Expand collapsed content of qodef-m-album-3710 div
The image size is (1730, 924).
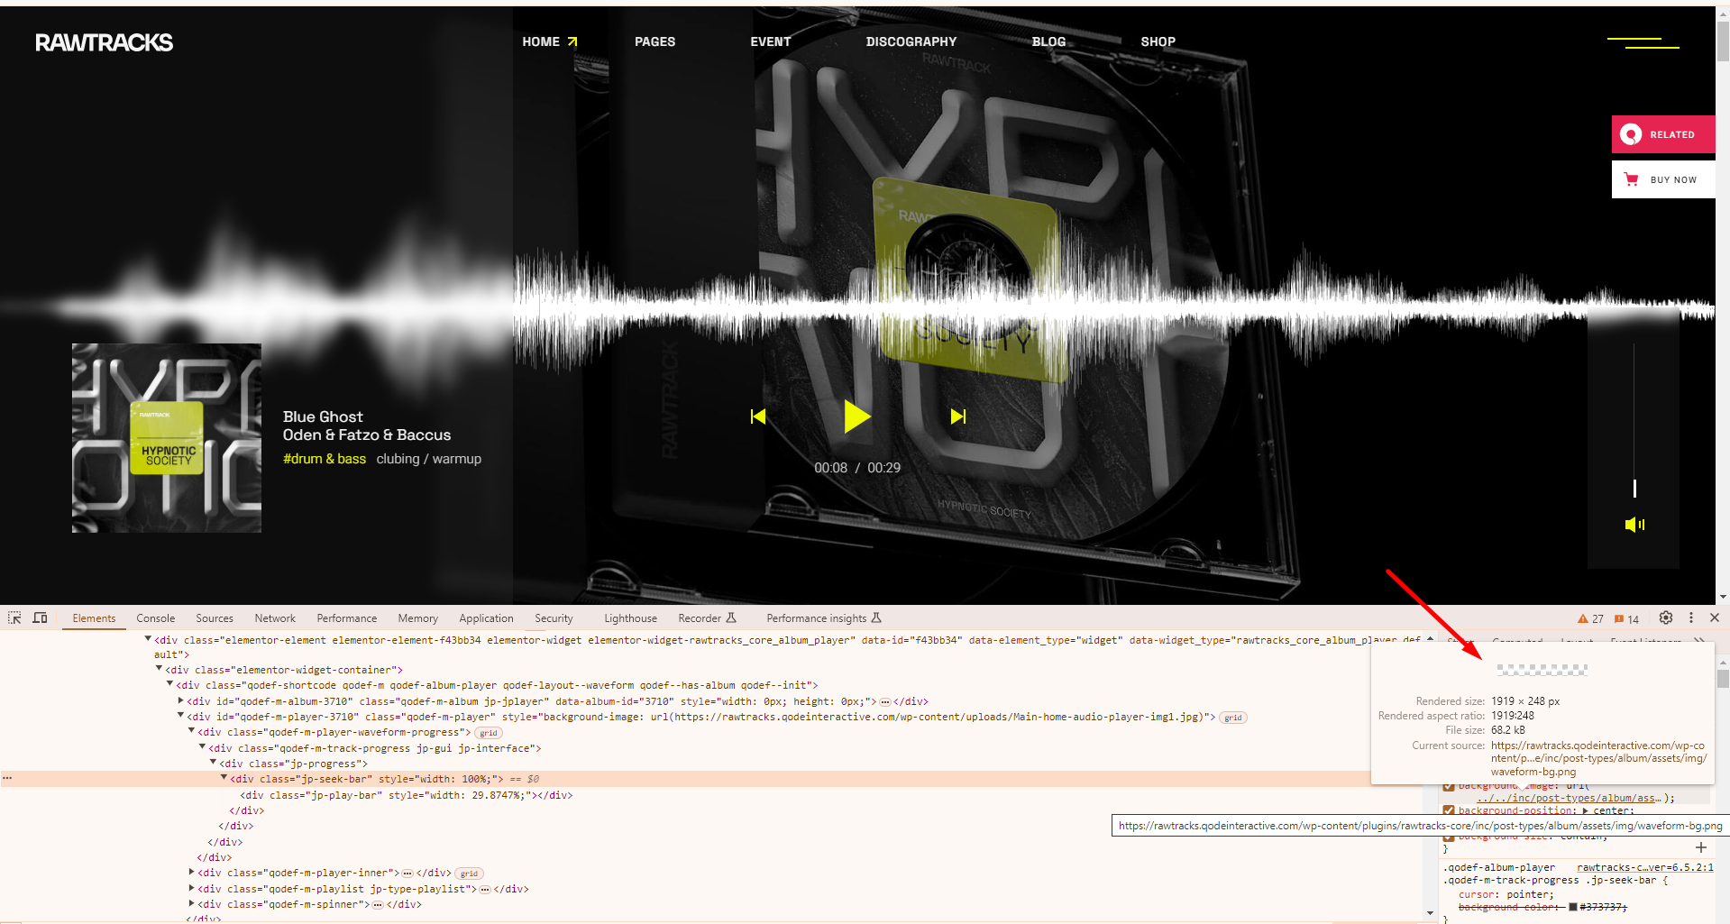[x=885, y=701]
